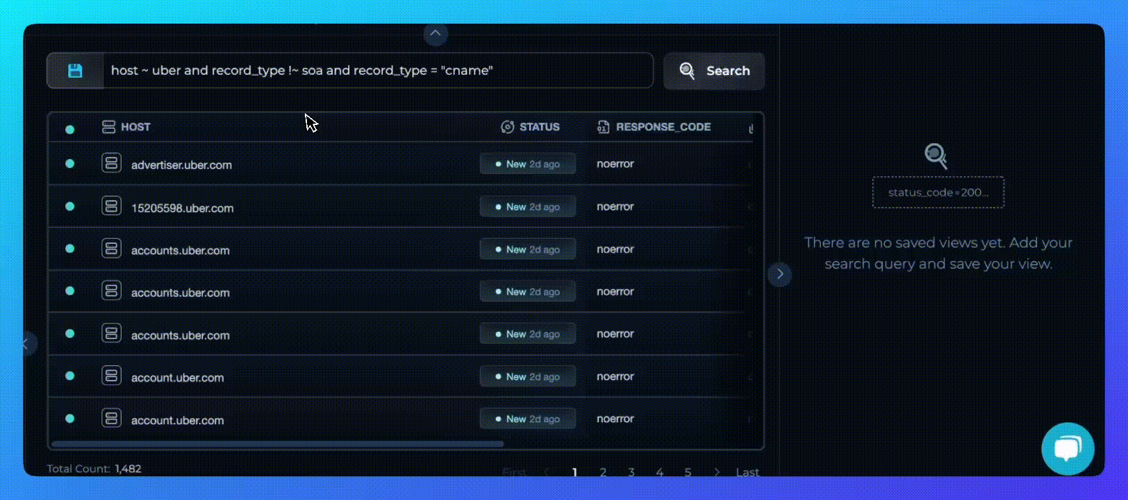Click the STATUS column header icon
The image size is (1128, 500).
(x=508, y=127)
